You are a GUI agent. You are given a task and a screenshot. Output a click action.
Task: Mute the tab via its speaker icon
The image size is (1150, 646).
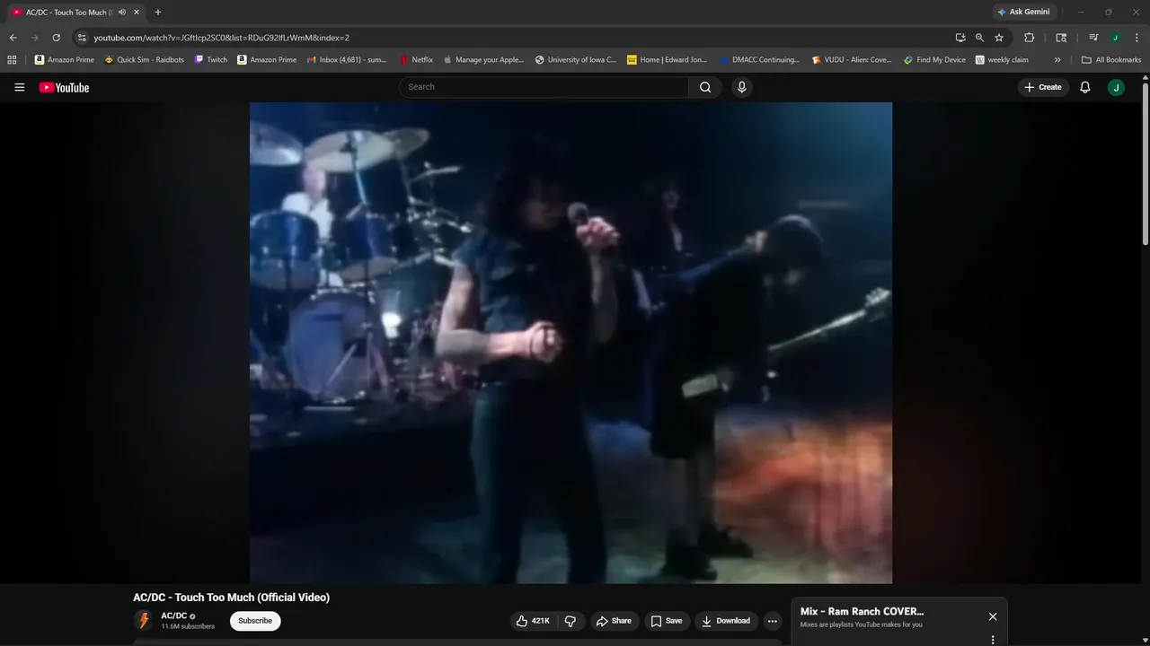pyautogui.click(x=122, y=12)
